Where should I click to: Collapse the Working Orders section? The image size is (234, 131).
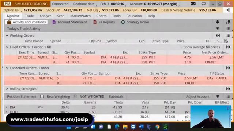[x=7, y=36]
